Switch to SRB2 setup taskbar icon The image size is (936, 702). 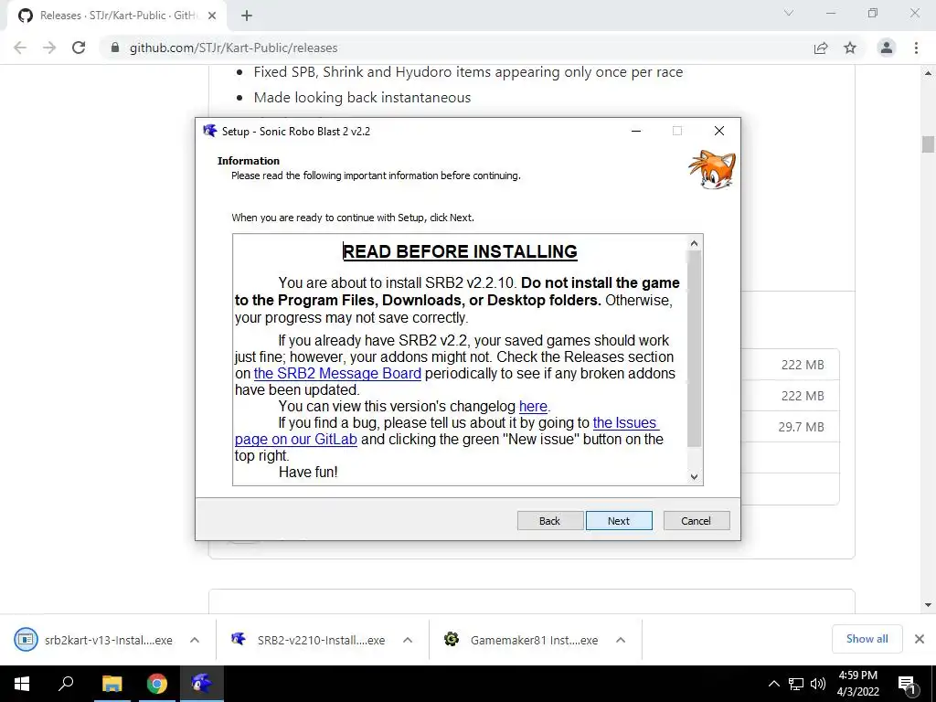[202, 684]
